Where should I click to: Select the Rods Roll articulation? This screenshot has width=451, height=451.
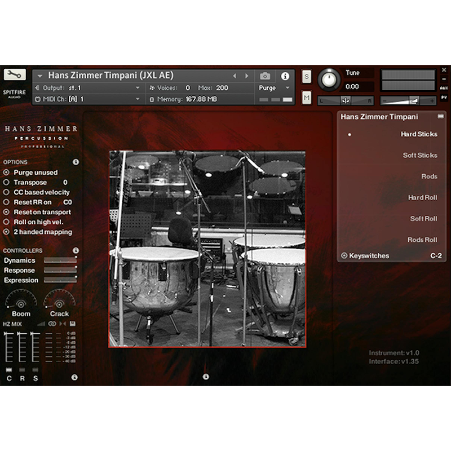coord(422,240)
